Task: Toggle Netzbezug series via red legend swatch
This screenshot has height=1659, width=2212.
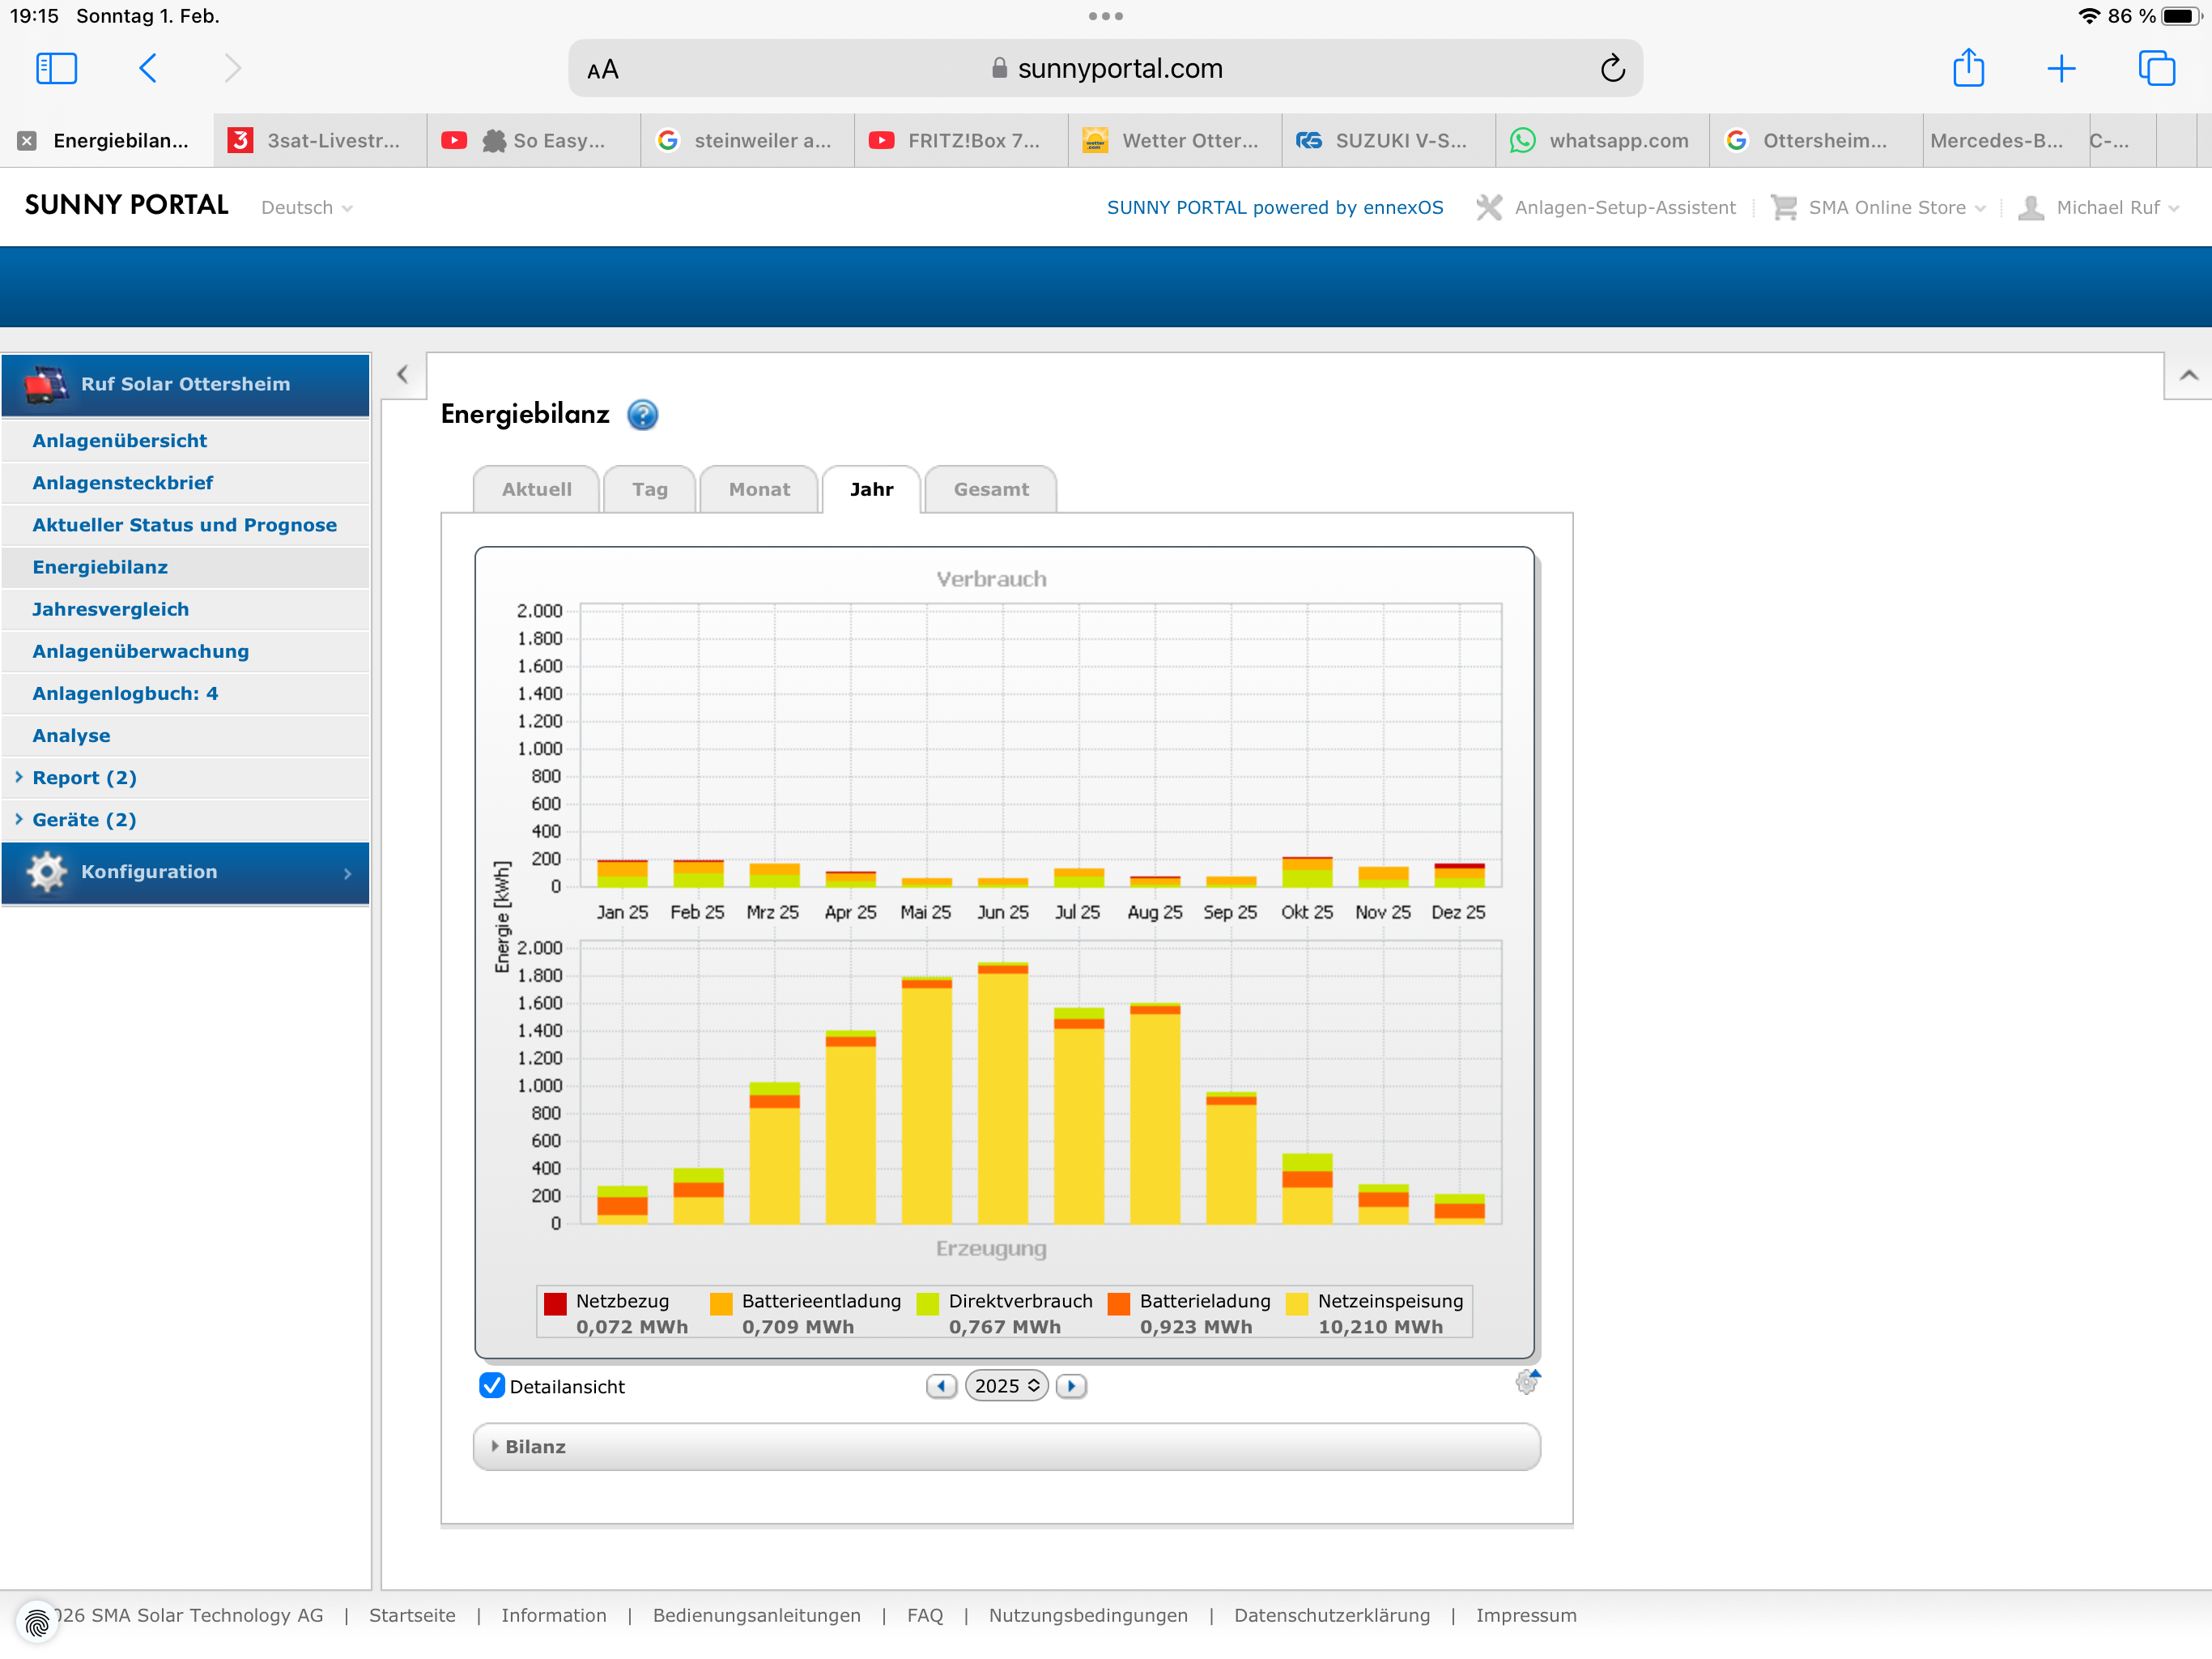Action: click(555, 1303)
